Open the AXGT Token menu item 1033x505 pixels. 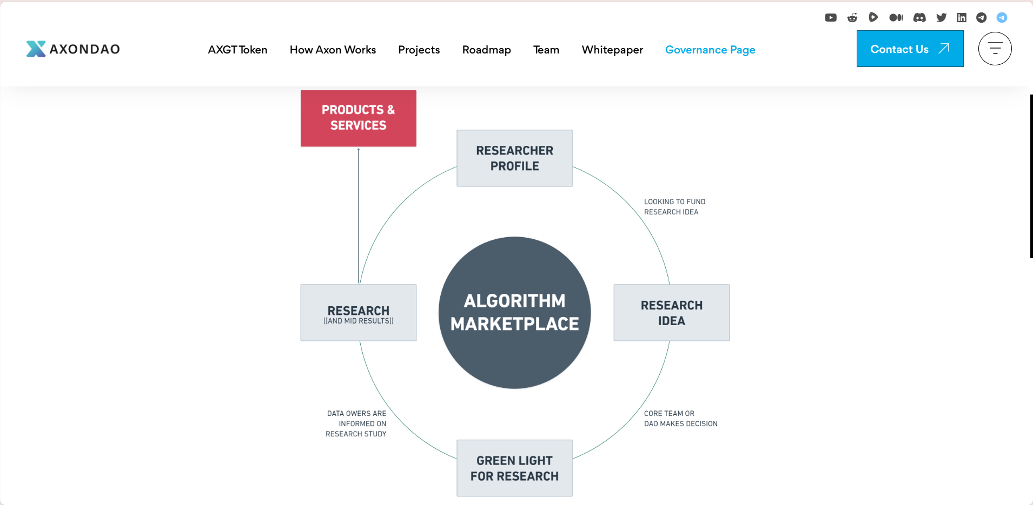(237, 50)
